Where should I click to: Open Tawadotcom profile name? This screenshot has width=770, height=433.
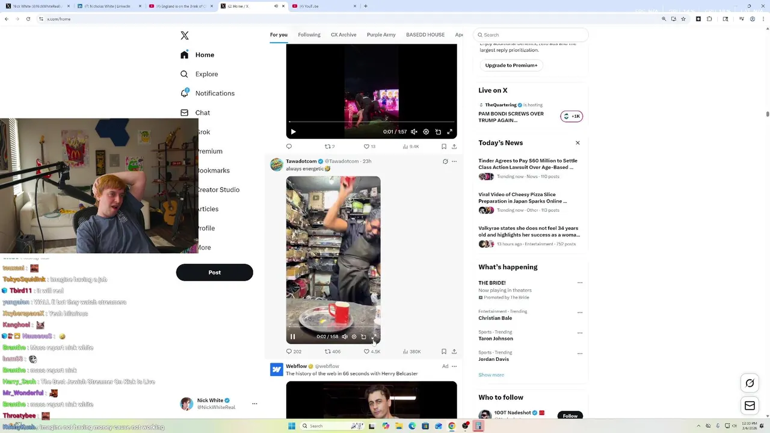[x=301, y=161]
